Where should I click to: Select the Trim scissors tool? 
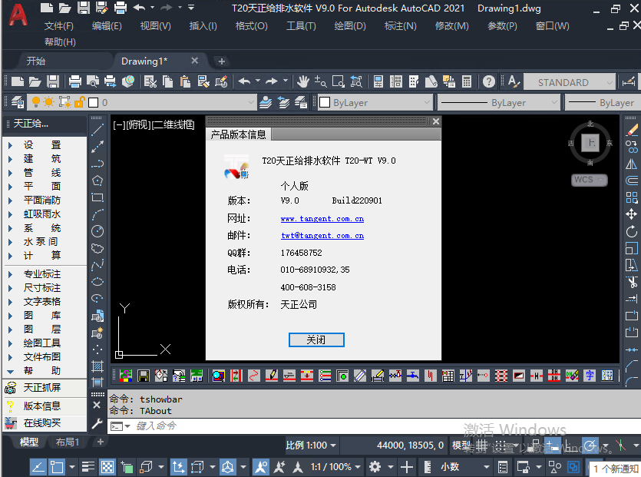click(632, 282)
